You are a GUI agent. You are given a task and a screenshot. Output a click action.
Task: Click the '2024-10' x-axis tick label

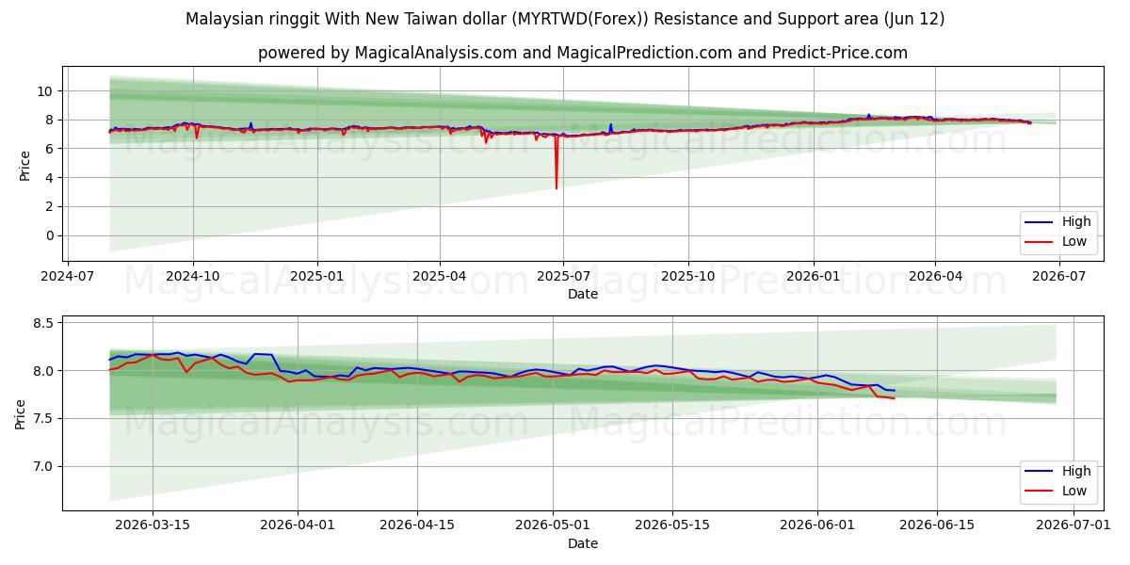(x=193, y=277)
